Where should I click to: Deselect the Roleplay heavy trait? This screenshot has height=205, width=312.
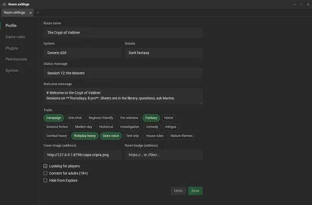pos(85,136)
